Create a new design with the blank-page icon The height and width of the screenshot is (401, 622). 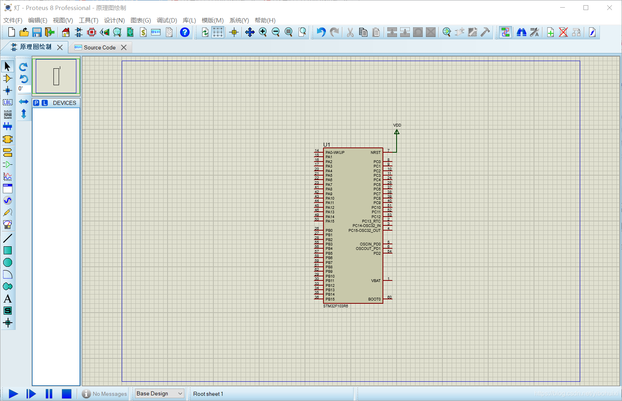tap(12, 32)
